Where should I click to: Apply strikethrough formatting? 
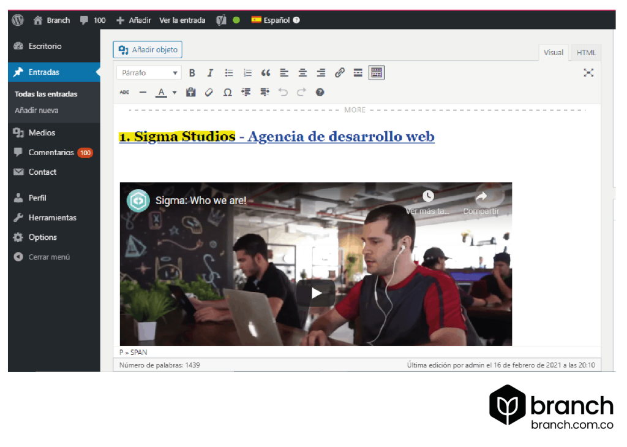[x=124, y=92]
